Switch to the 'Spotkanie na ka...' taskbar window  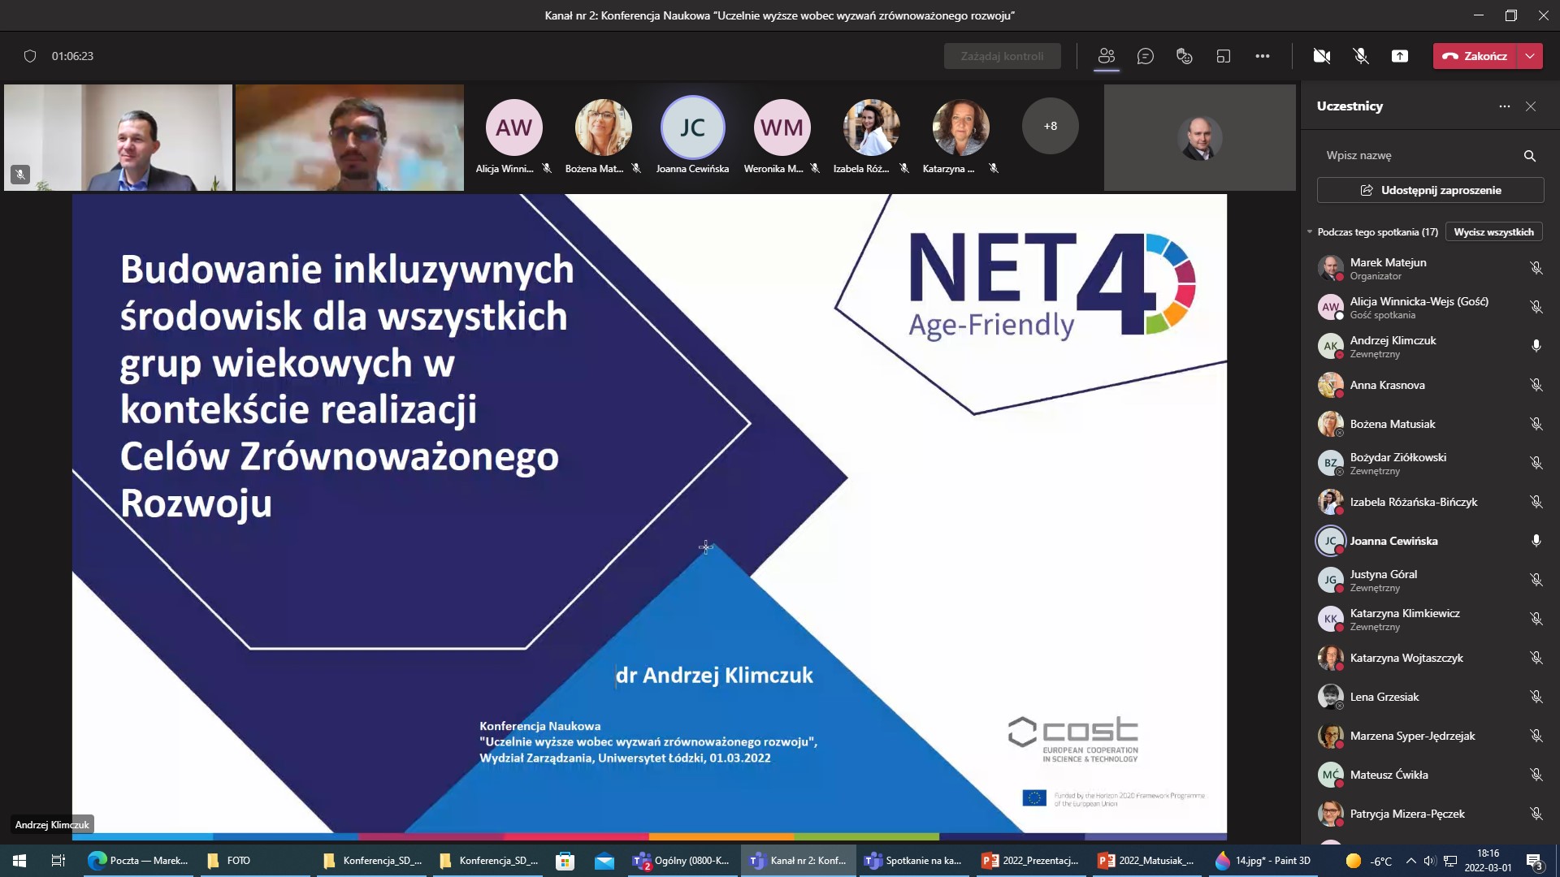coord(913,860)
